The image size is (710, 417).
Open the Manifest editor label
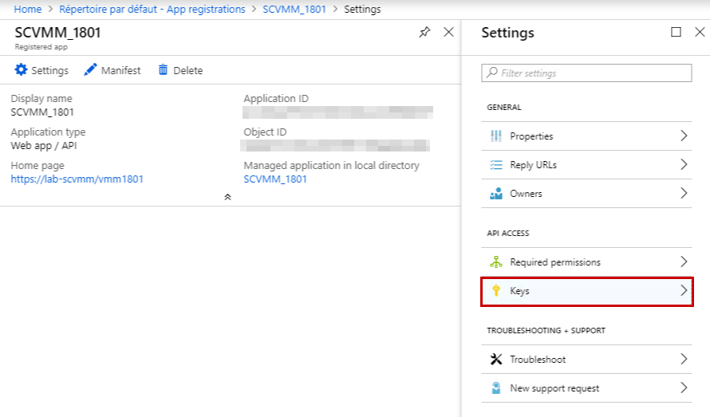[x=121, y=70]
